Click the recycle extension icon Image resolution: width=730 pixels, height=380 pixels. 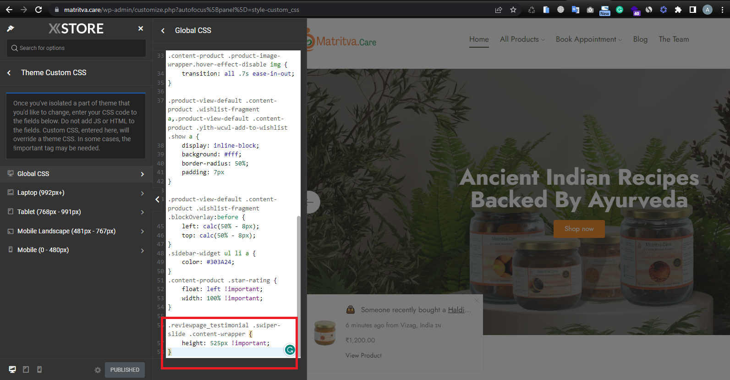[x=532, y=10]
